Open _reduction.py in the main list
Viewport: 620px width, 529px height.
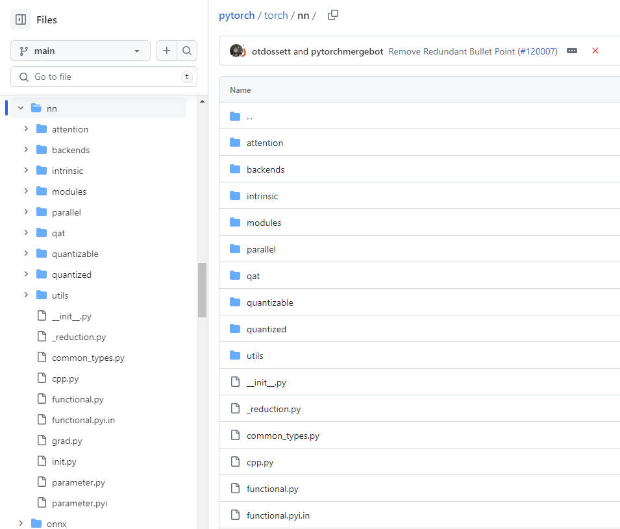pyautogui.click(x=273, y=409)
